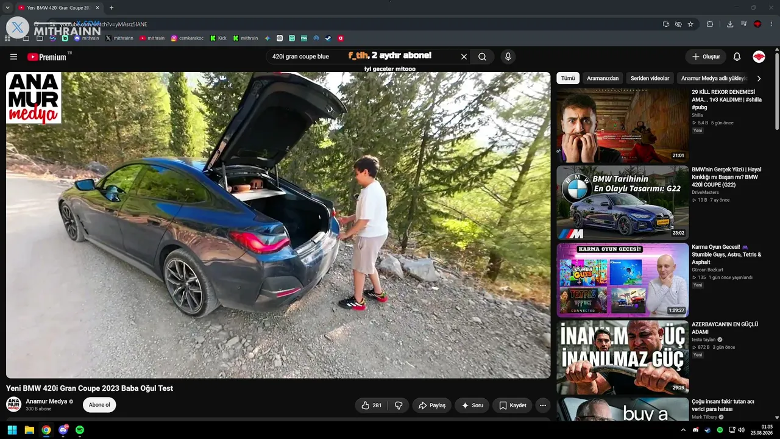Click the video title text below the player
The height and width of the screenshot is (439, 780).
90,388
